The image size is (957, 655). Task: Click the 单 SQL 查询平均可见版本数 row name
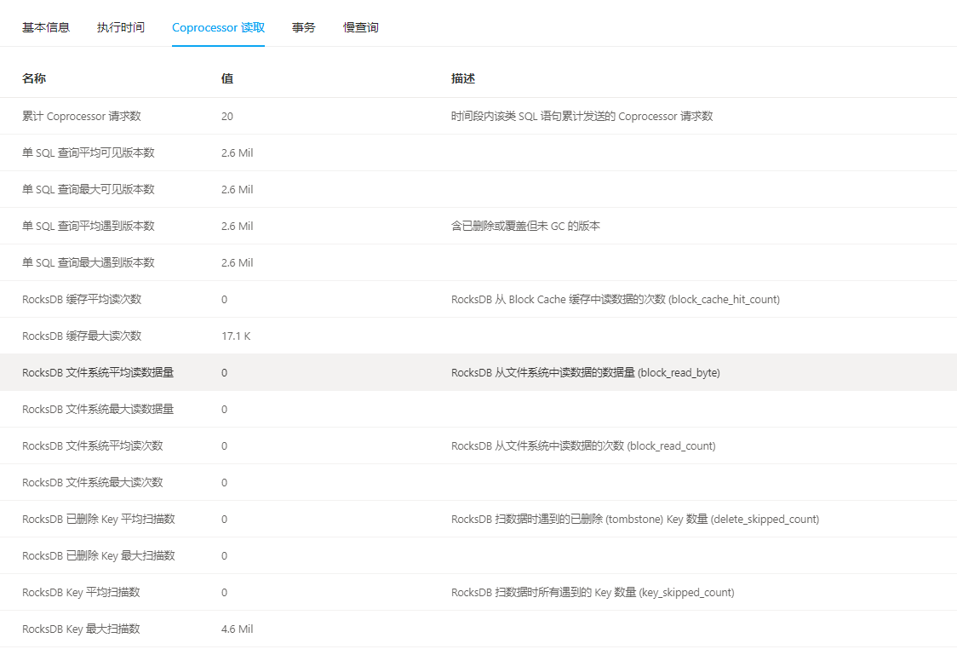point(89,152)
